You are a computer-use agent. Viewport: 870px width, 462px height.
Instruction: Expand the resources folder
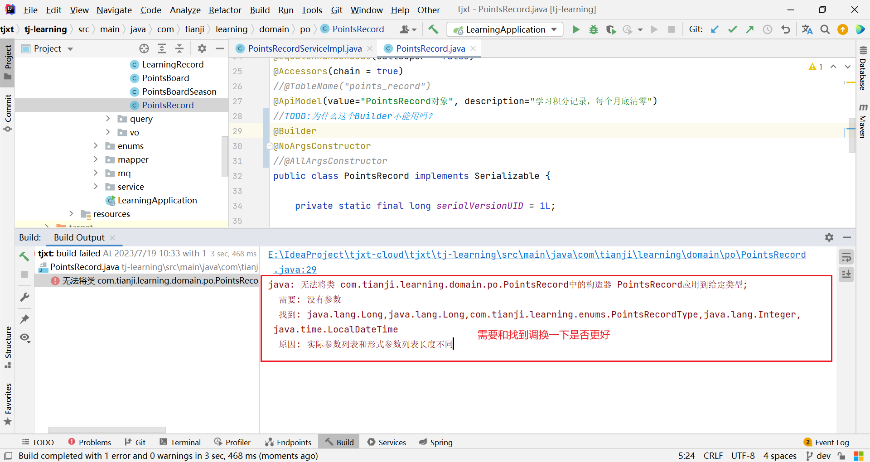[71, 214]
